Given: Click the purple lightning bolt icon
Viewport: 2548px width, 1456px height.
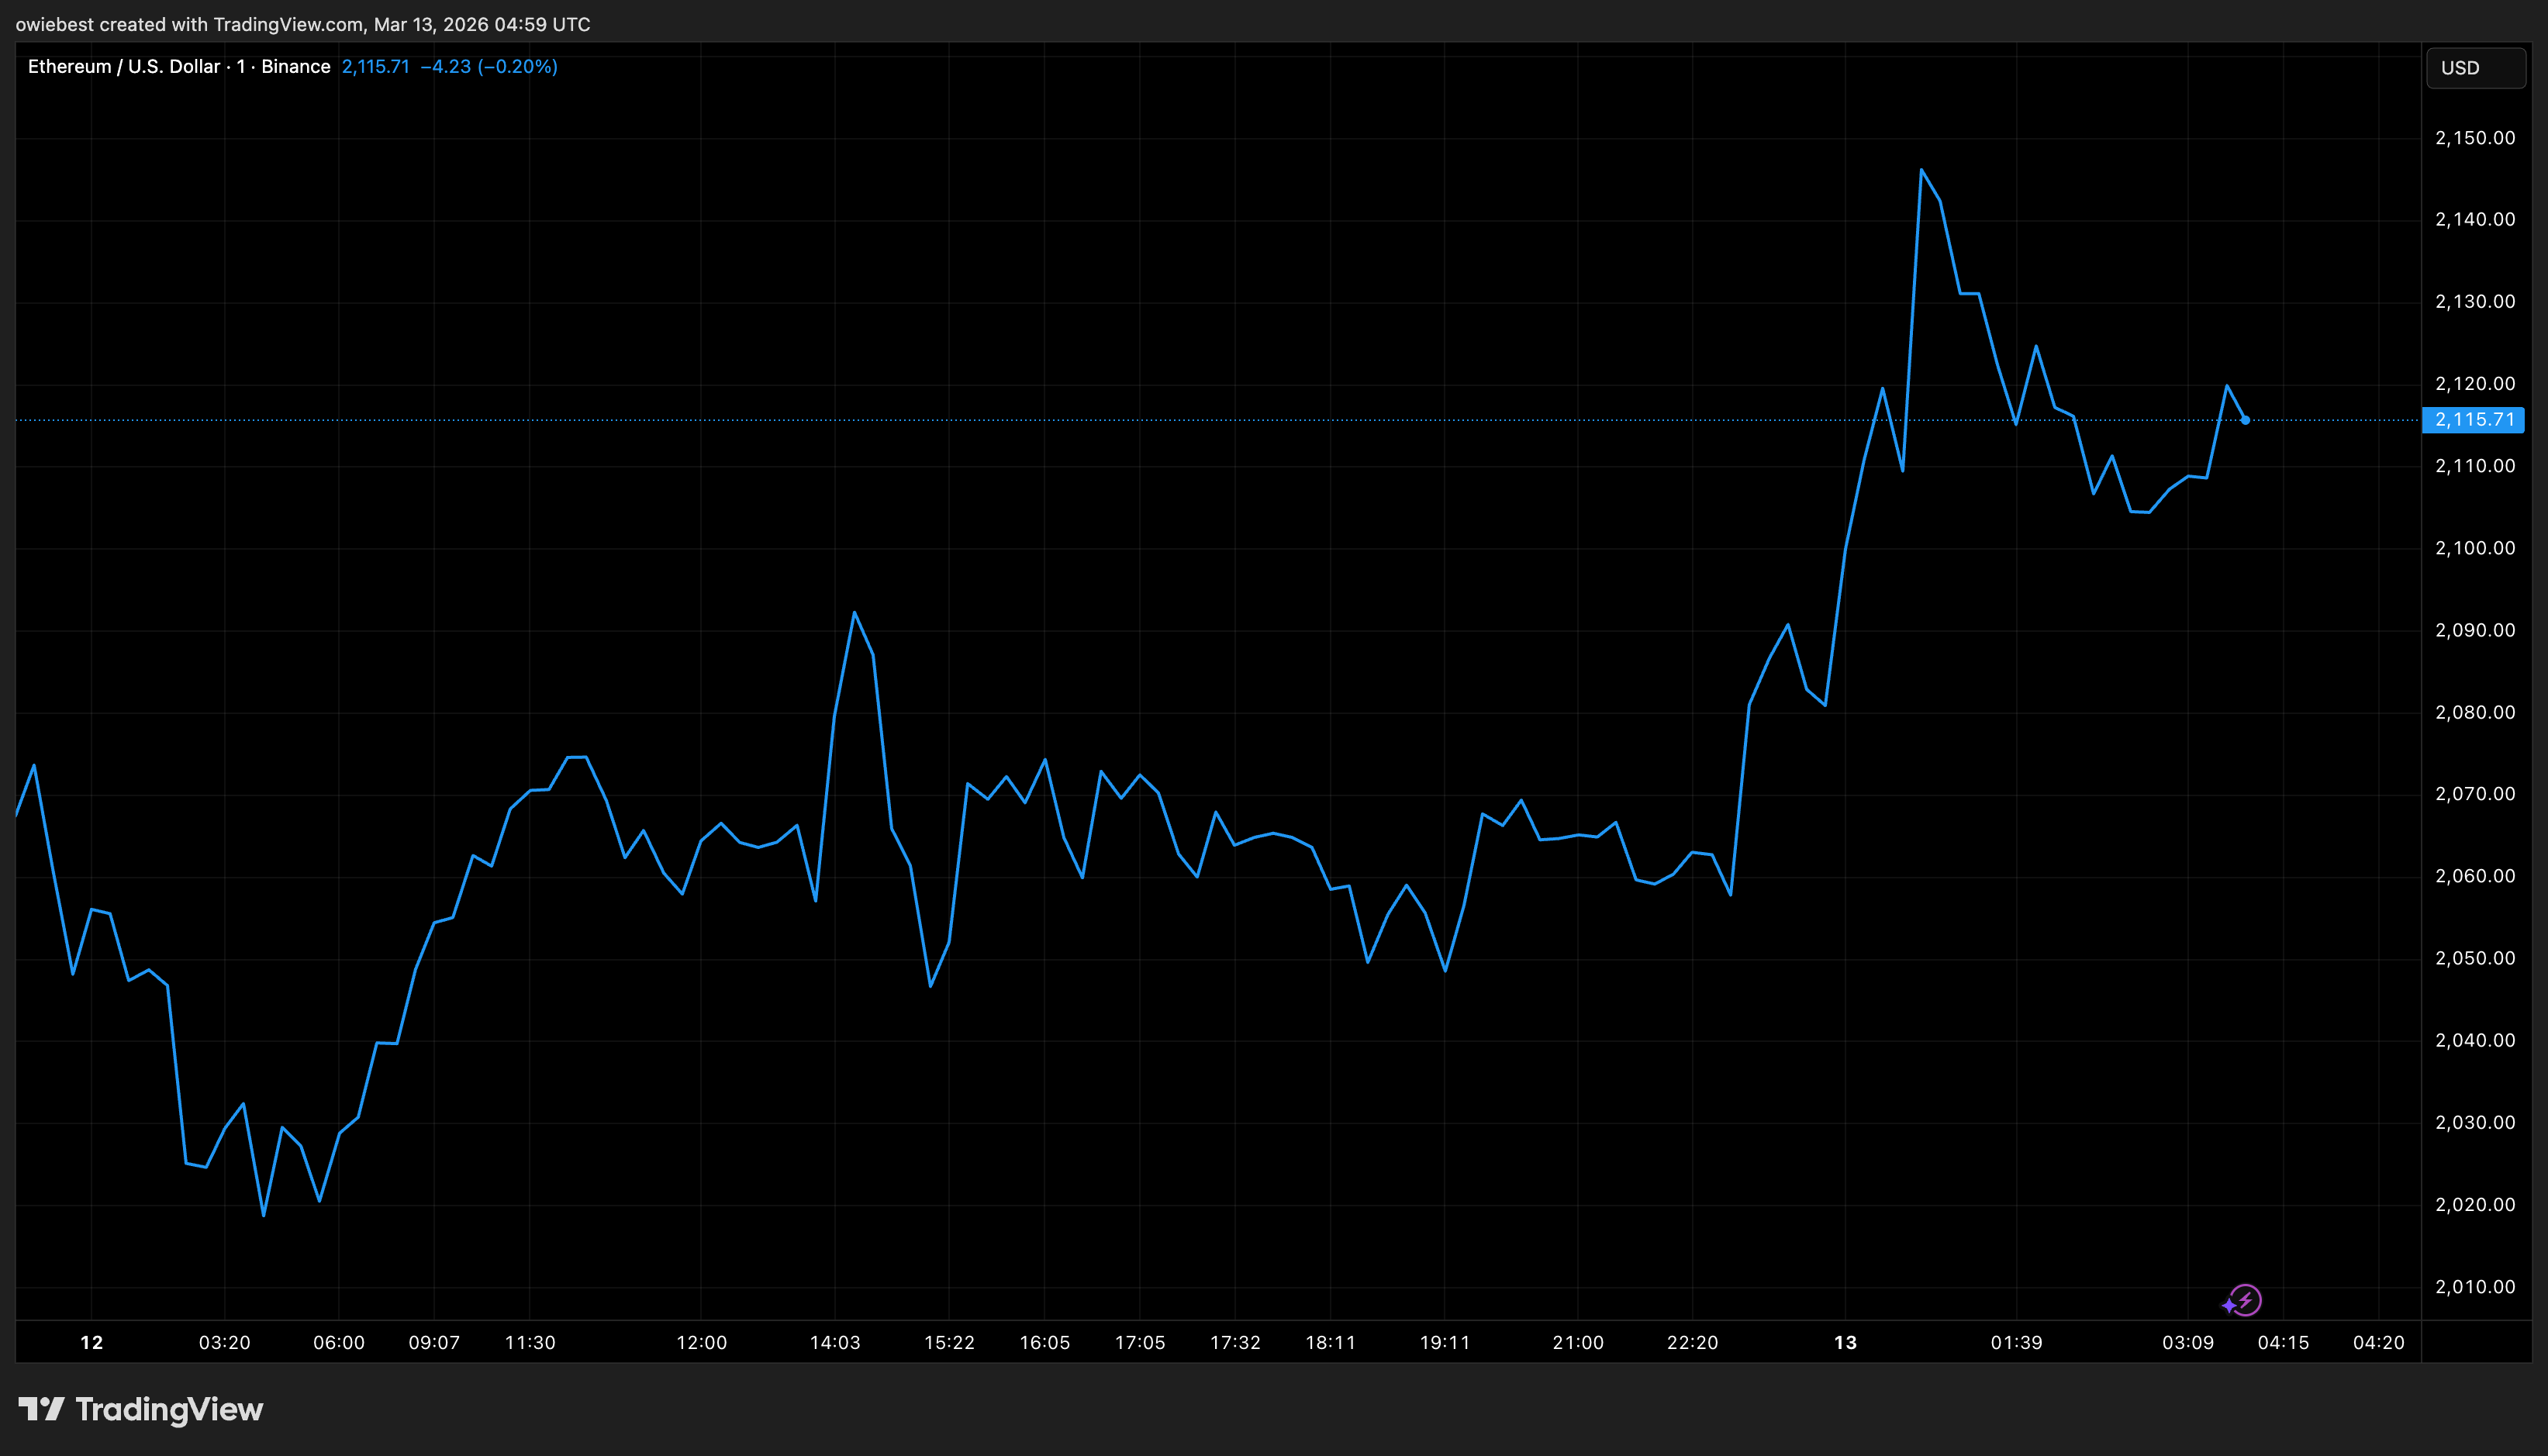Looking at the screenshot, I should tap(2246, 1300).
